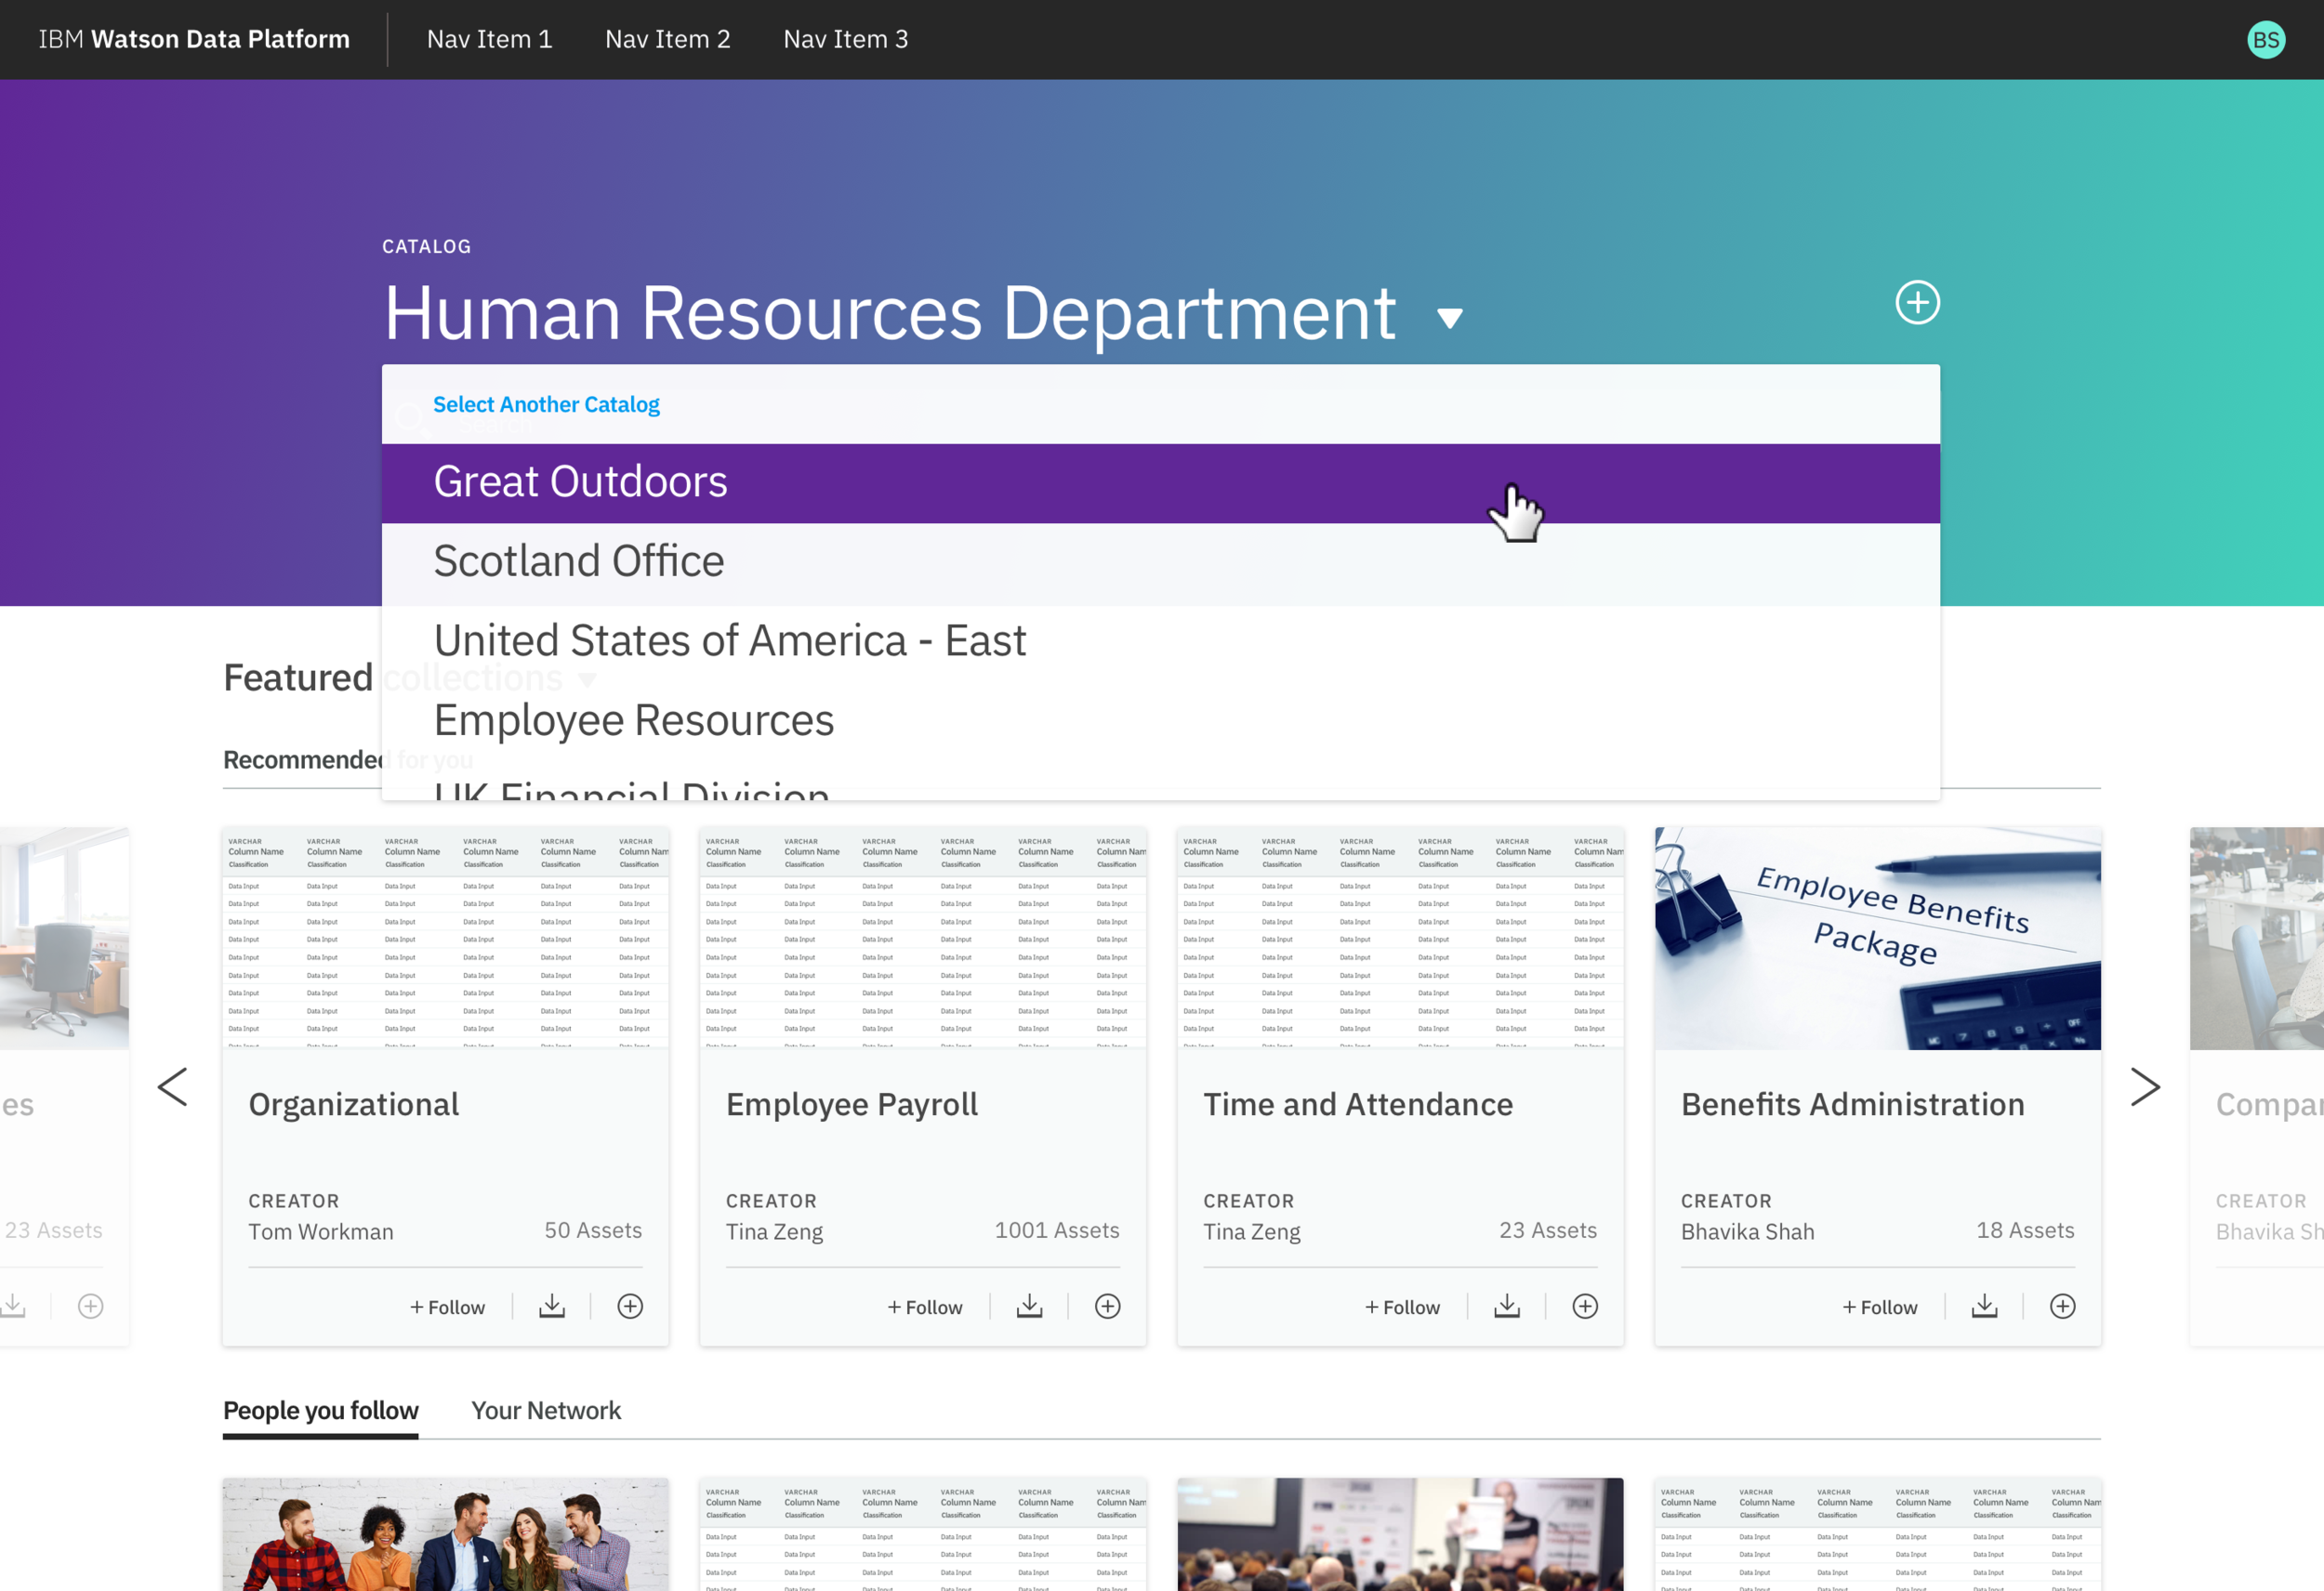Add the Organizational collection via plus icon

630,1306
